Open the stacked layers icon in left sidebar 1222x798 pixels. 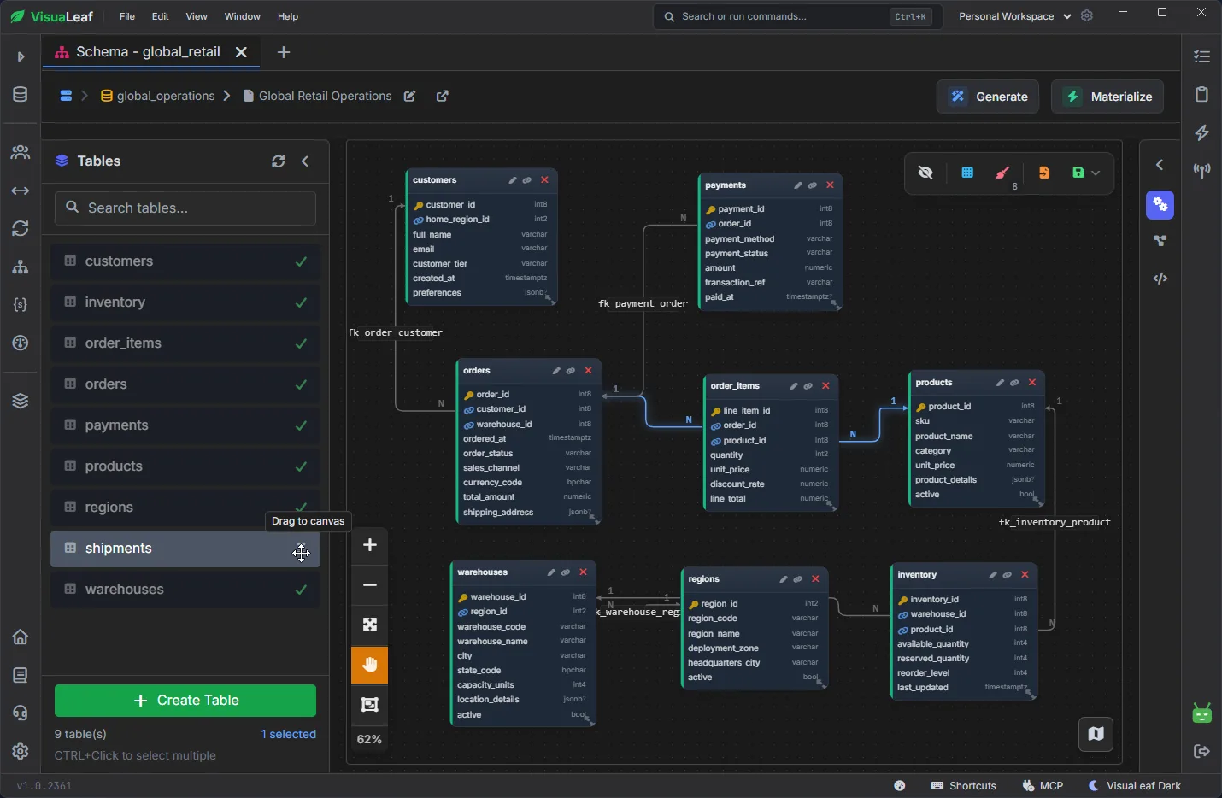pos(21,401)
